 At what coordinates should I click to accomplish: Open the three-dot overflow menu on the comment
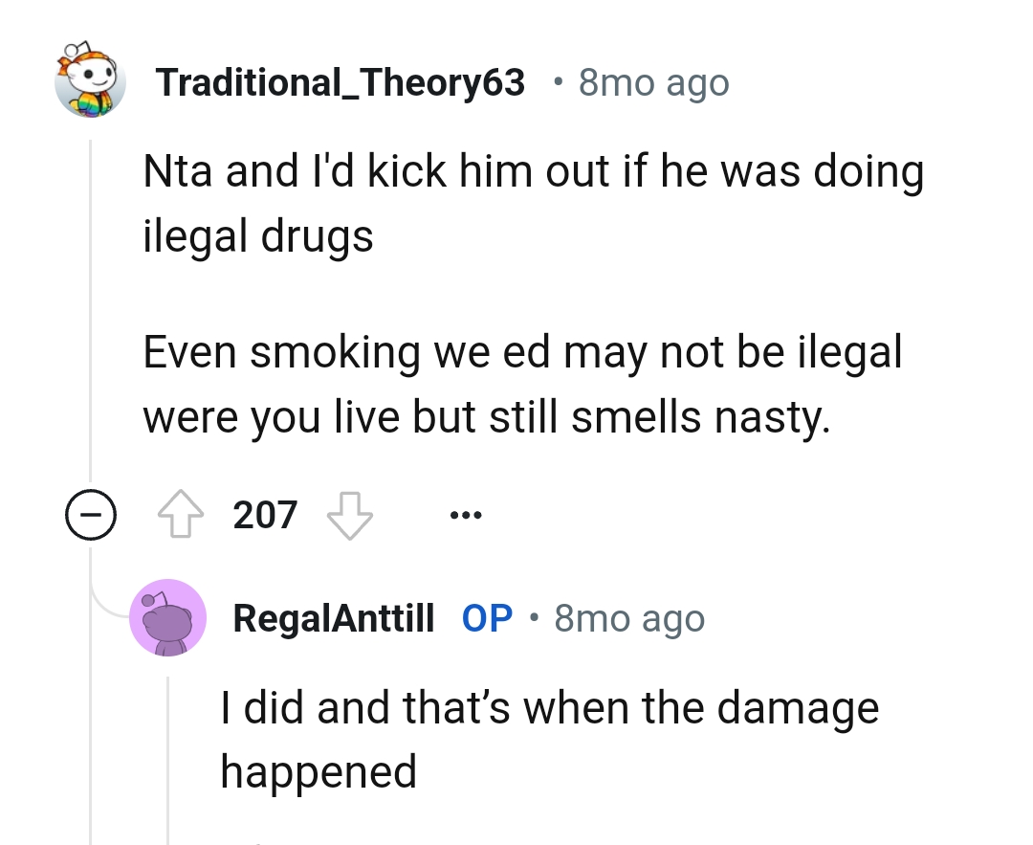point(465,514)
